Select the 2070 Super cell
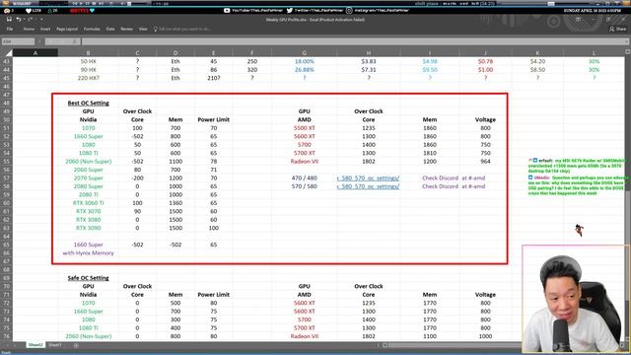This screenshot has height=355, width=631. pos(88,177)
